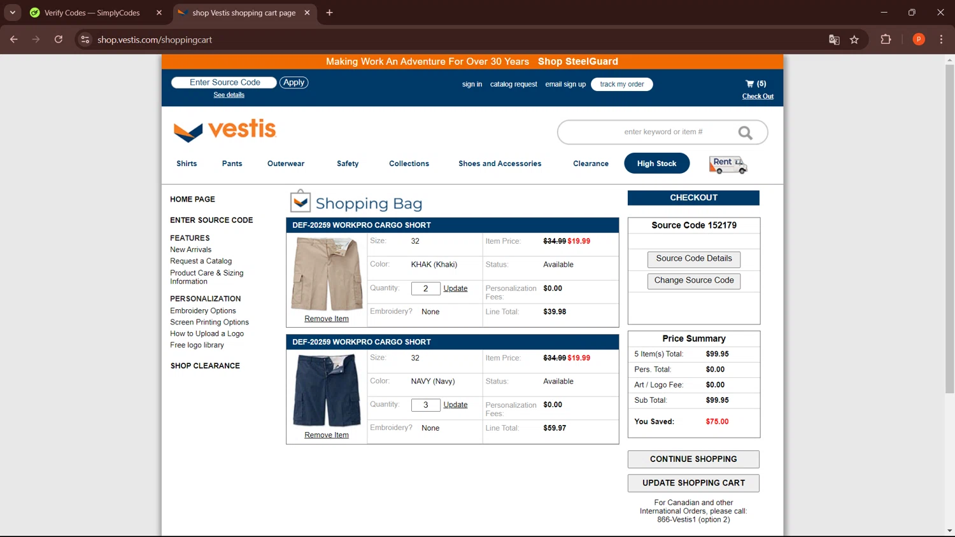
Task: Bookmark this page with star icon
Action: point(854,39)
